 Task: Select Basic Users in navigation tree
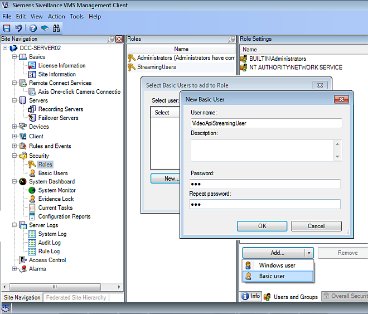point(52,173)
